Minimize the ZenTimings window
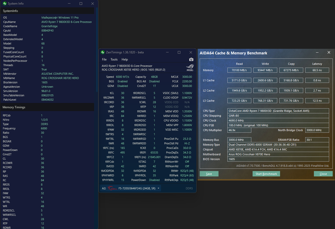Image resolution: width=335 pixels, height=229 pixels. point(167,52)
